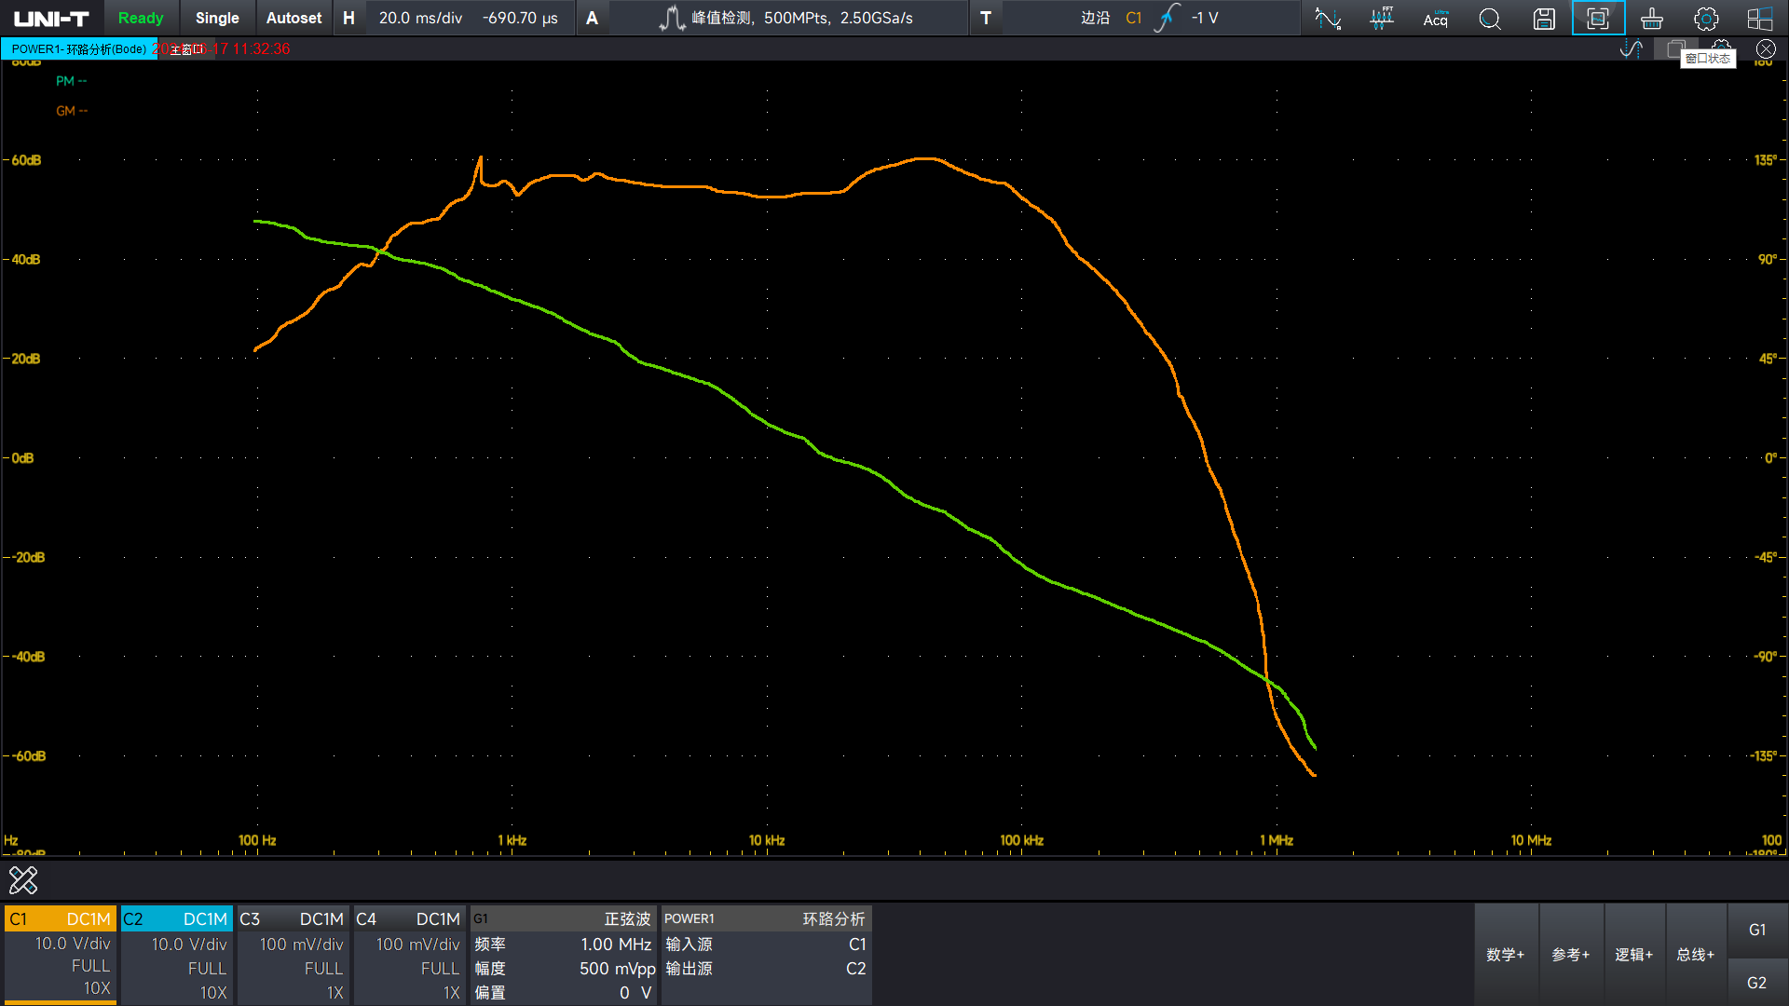Screen dimensions: 1789x1006
Task: Click the FFT measurement icon
Action: 1381,18
